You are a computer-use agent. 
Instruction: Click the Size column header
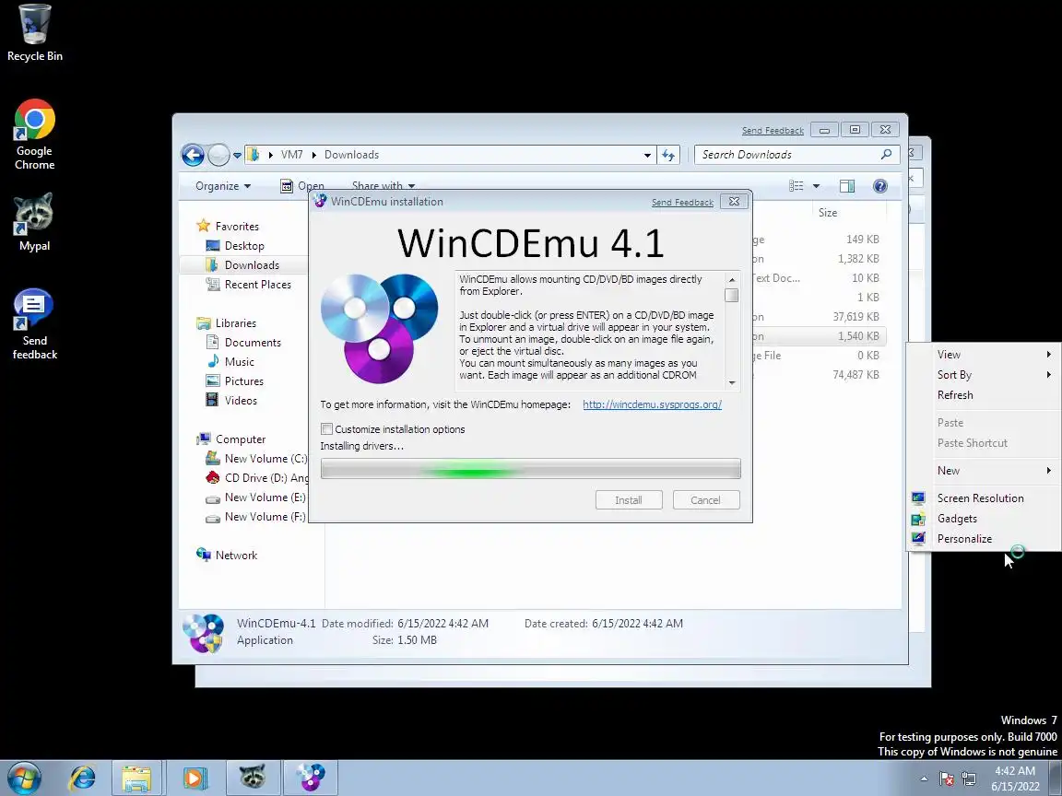[x=828, y=213]
